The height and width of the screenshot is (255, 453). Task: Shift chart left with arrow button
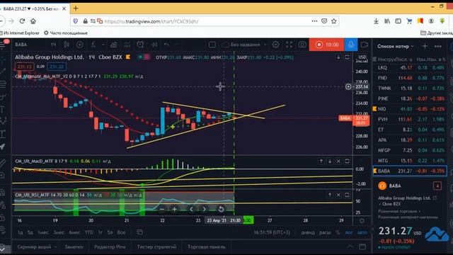pyautogui.click(x=191, y=209)
